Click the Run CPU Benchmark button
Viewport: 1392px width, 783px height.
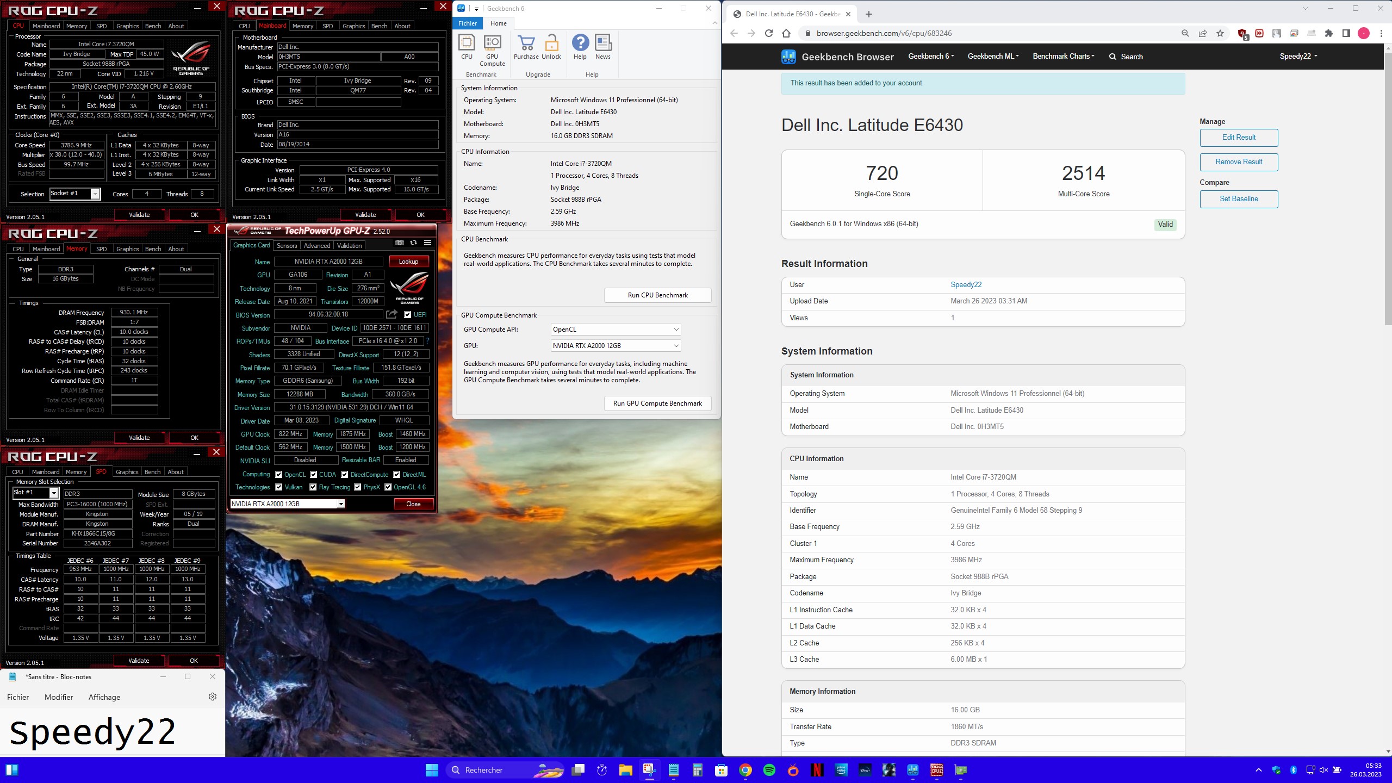(658, 295)
